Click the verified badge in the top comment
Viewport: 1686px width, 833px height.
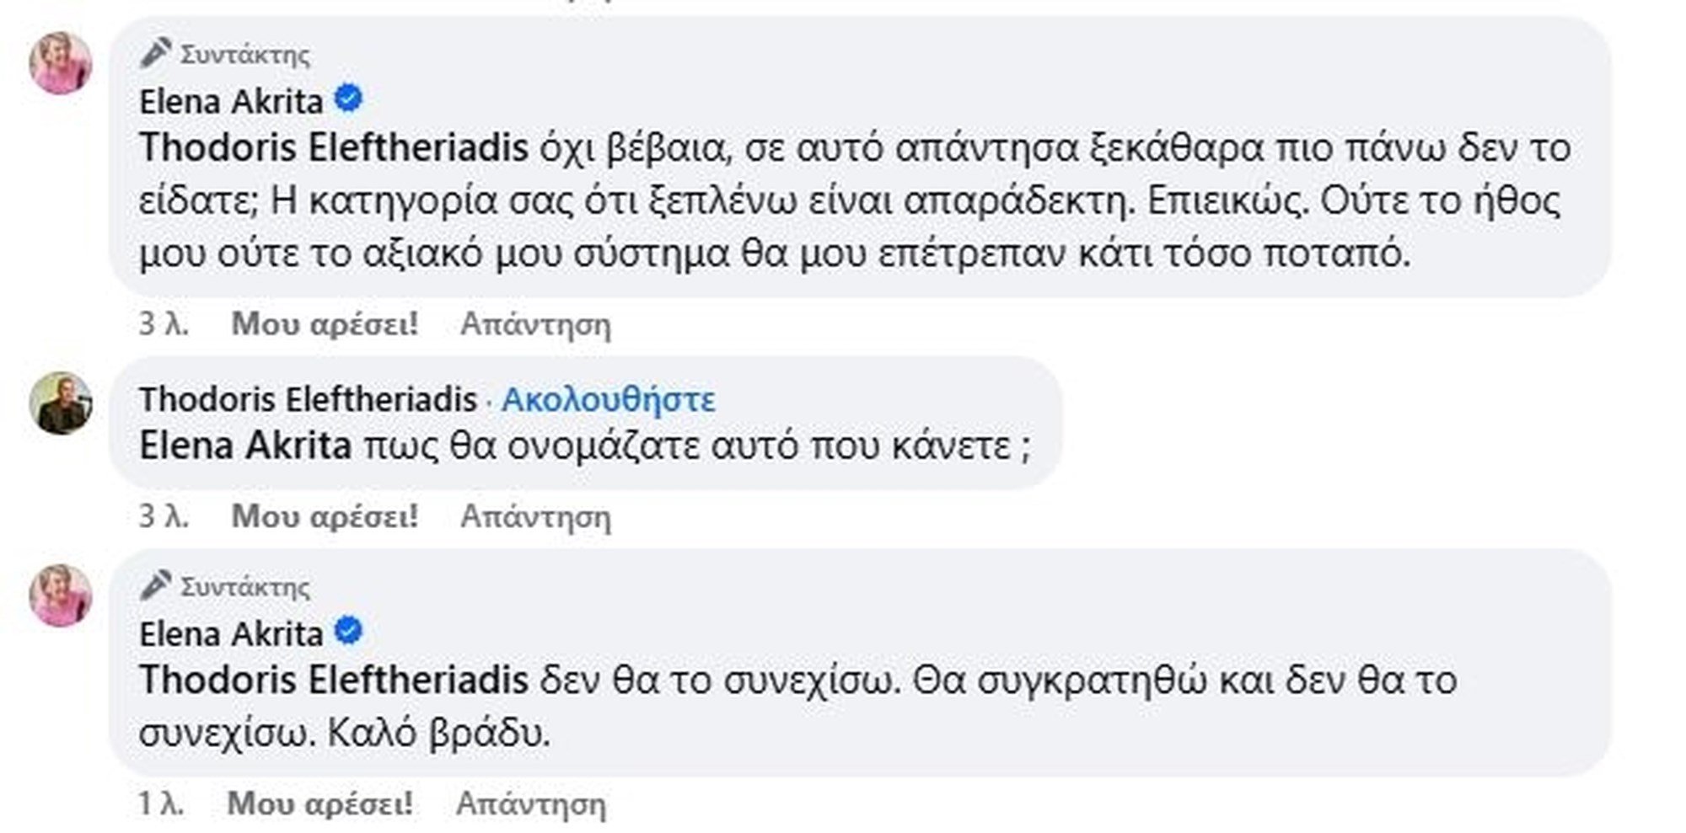tap(349, 99)
